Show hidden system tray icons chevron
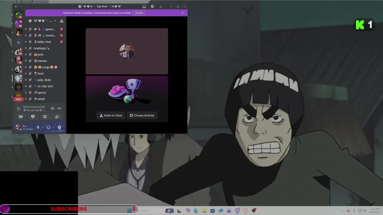This screenshot has height=215, width=383. [x=342, y=211]
